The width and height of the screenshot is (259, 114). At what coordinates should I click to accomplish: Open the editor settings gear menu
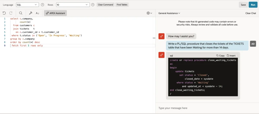click(x=149, y=13)
